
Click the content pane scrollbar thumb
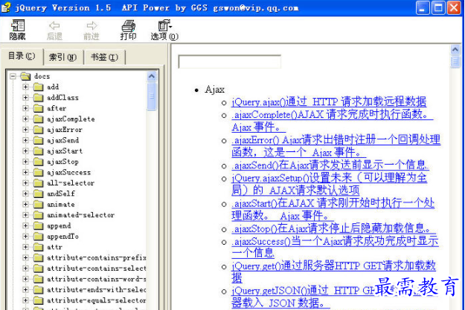(x=455, y=62)
